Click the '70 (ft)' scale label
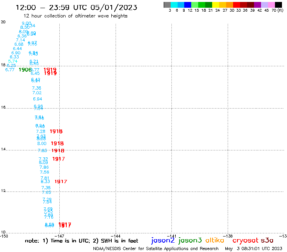The image size is (287, 252). pyautogui.click(x=277, y=10)
